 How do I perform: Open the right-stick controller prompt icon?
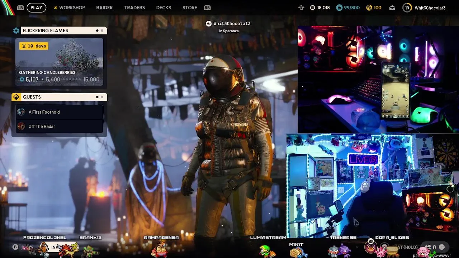tap(301, 8)
